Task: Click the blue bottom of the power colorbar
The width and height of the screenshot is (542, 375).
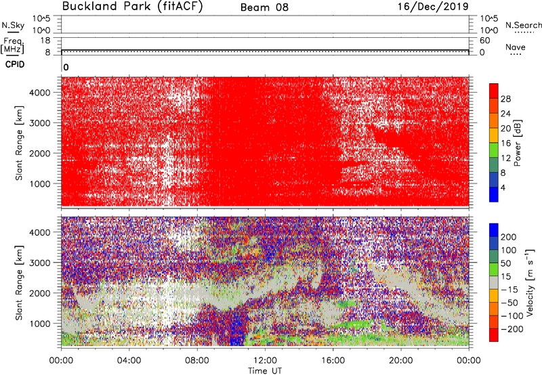Action: 494,195
